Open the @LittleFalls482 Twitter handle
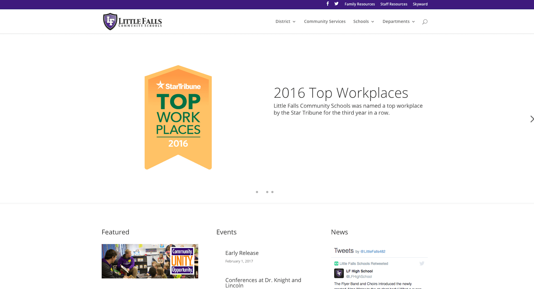 click(373, 251)
